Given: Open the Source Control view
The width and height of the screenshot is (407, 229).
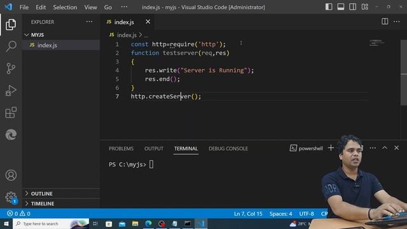Looking at the screenshot, I should [11, 68].
